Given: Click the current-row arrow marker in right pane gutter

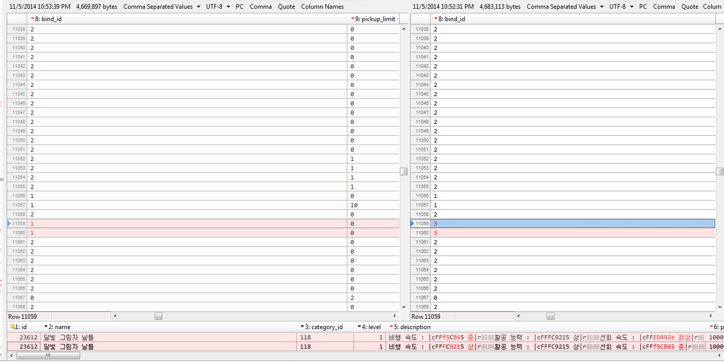Looking at the screenshot, I should 413,224.
